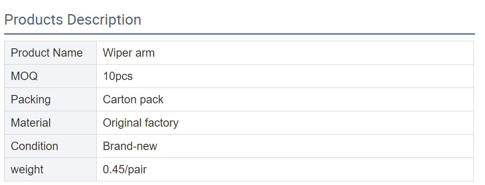Click the 10pcs value cell
This screenshot has width=485, height=185.
coord(285,76)
